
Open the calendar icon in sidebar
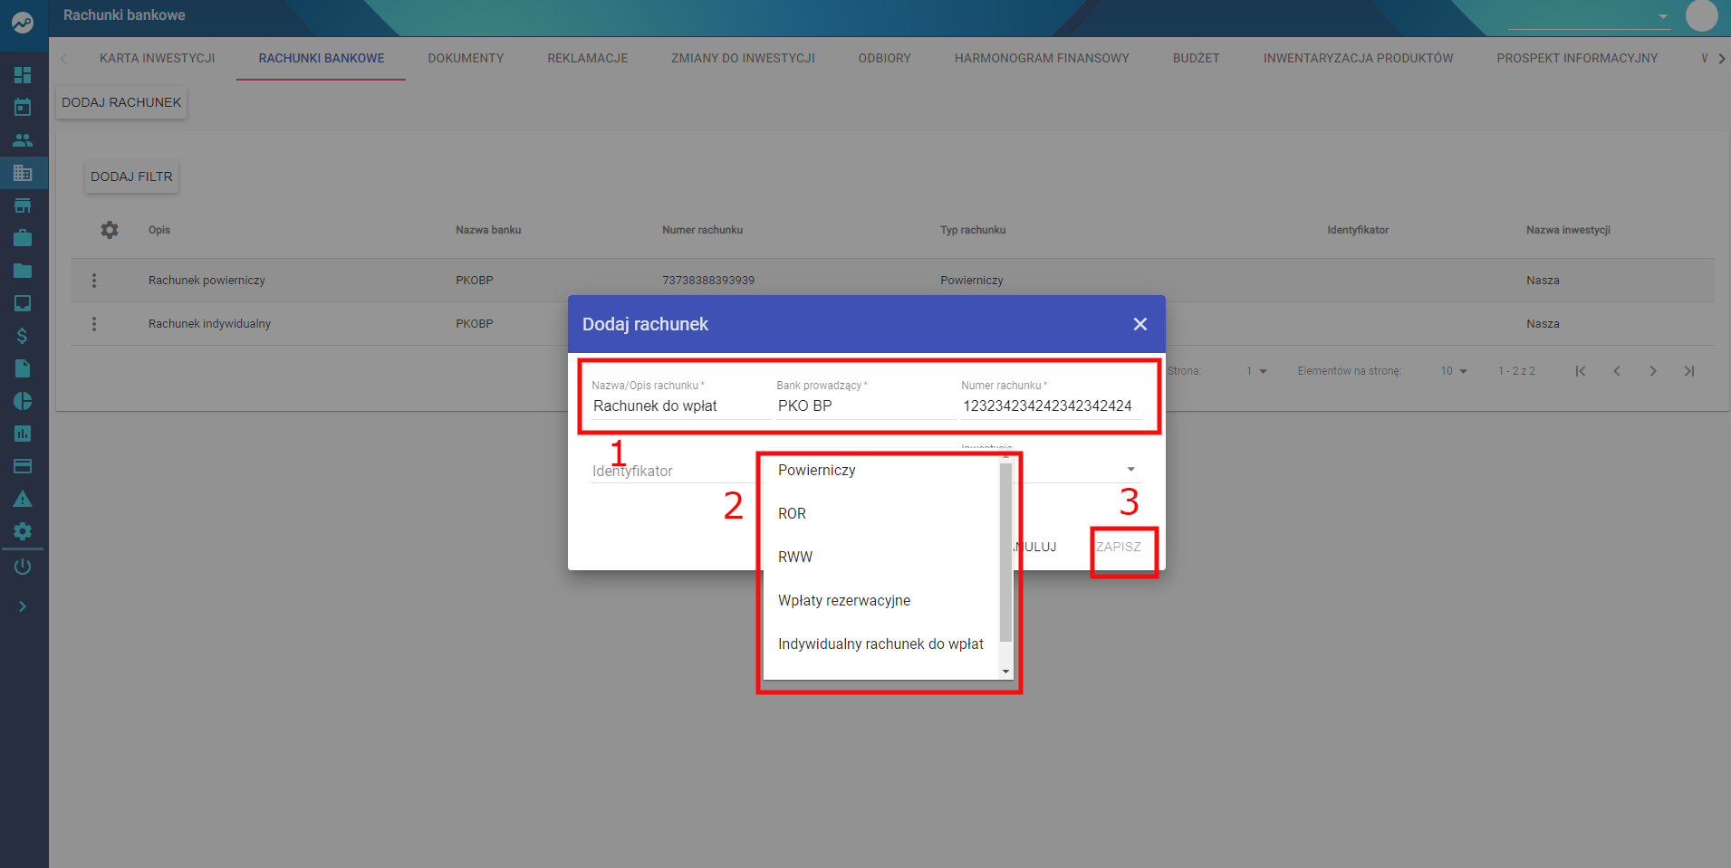click(23, 108)
